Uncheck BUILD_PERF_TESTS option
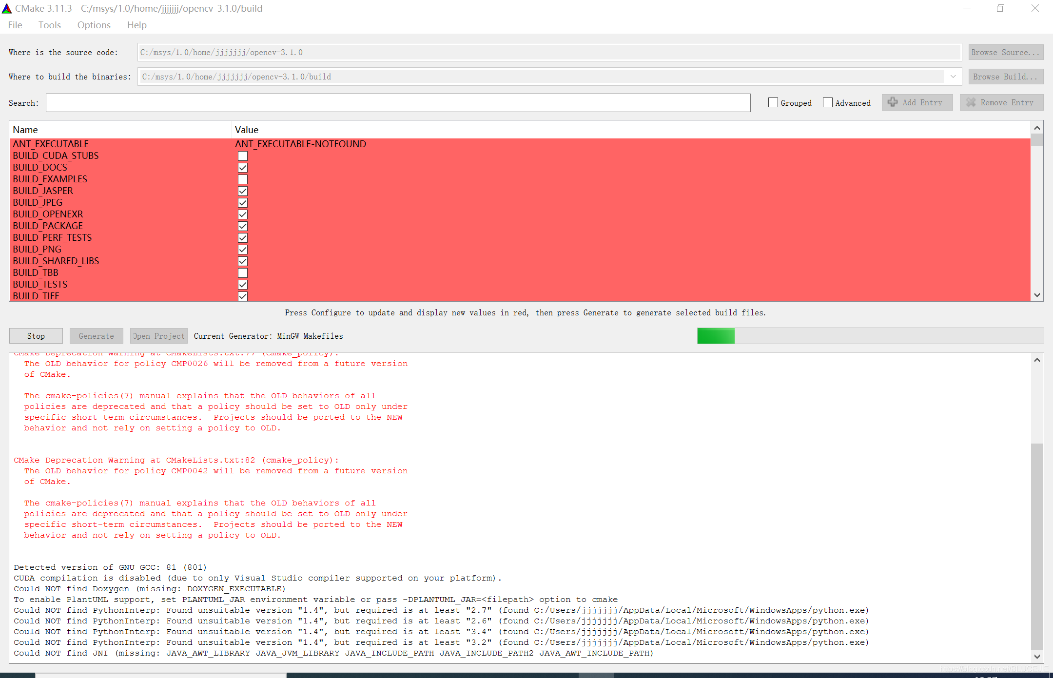Viewport: 1053px width, 678px height. pos(243,237)
